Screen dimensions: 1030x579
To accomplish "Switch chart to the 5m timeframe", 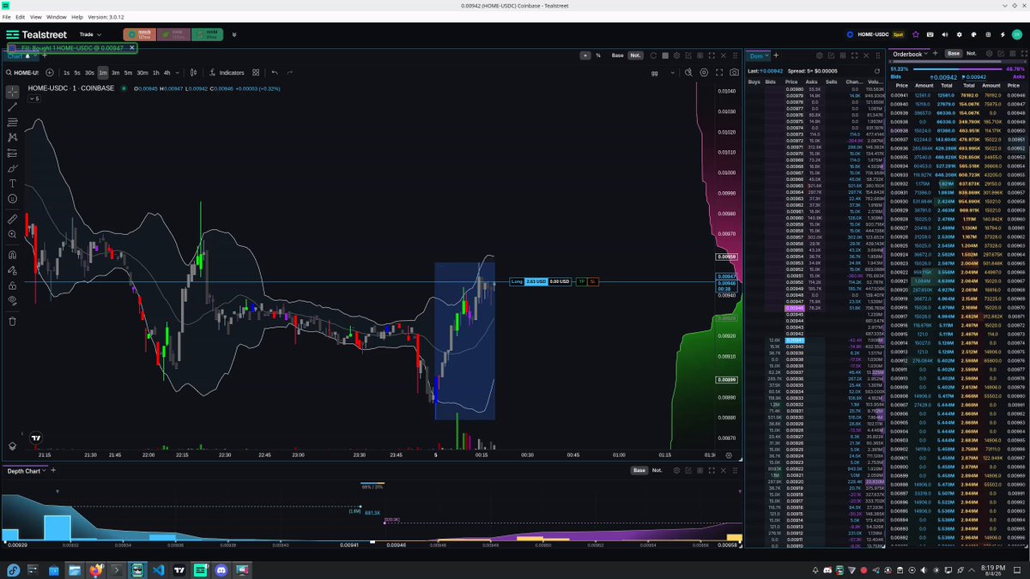I will (x=128, y=73).
